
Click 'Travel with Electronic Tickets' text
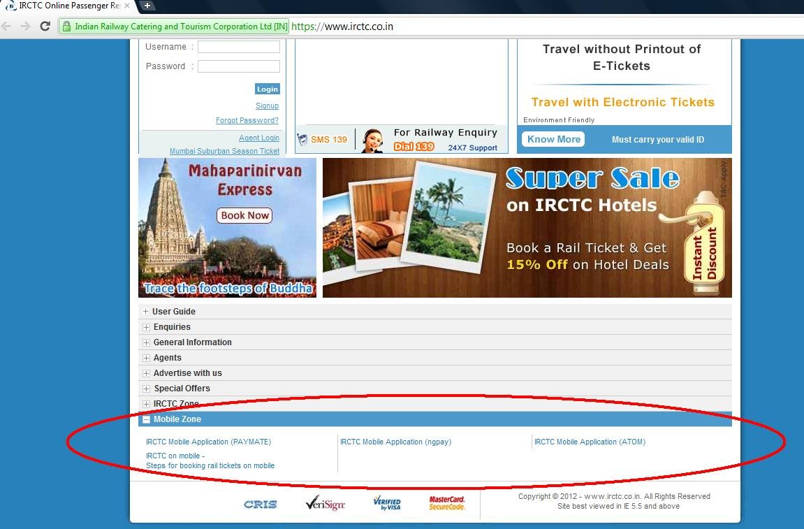(622, 102)
